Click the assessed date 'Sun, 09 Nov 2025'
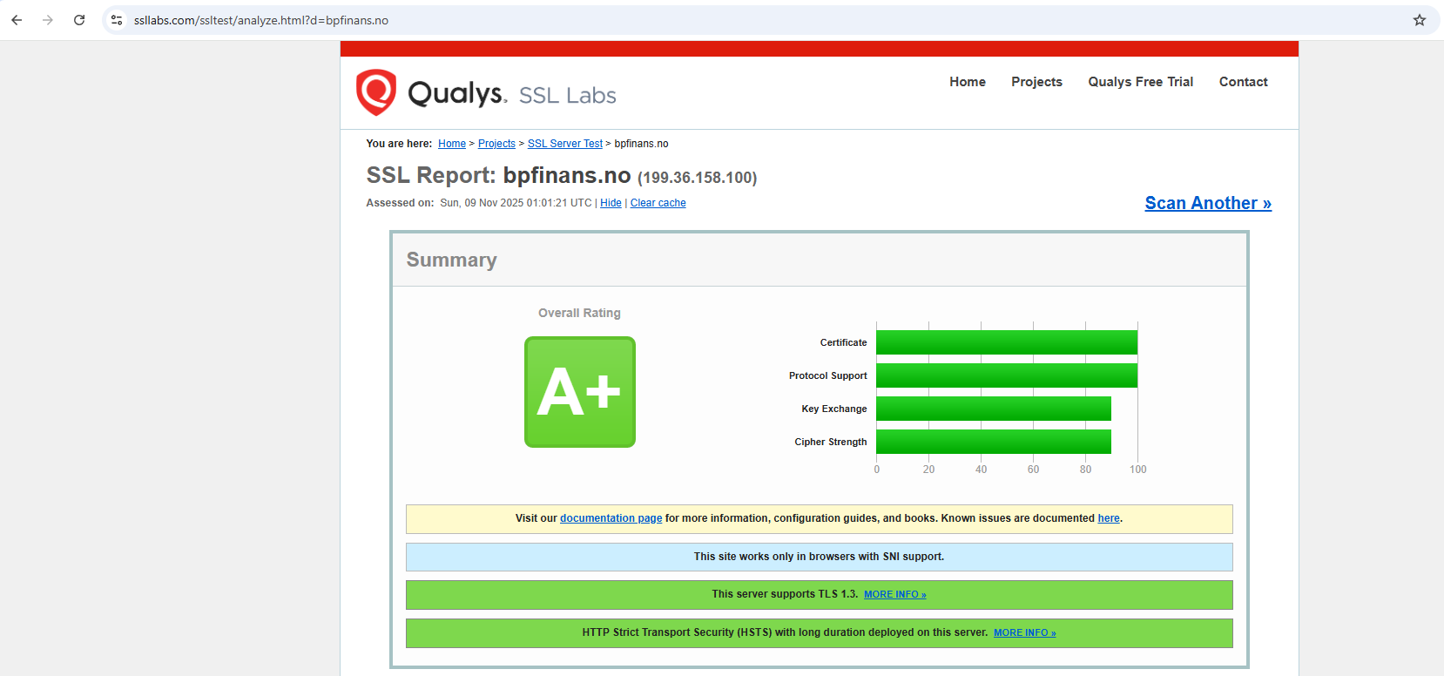The width and height of the screenshot is (1444, 676). pos(482,203)
